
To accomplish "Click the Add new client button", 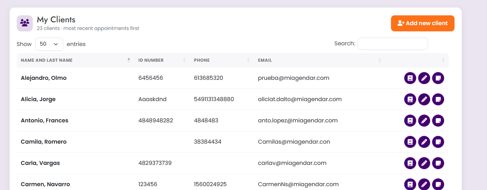I will [x=422, y=23].
